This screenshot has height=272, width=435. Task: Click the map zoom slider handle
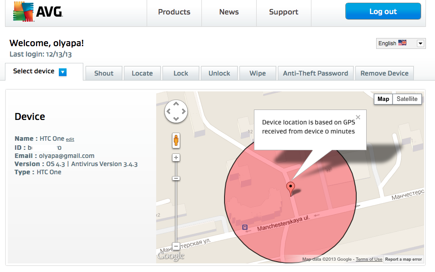(176, 178)
